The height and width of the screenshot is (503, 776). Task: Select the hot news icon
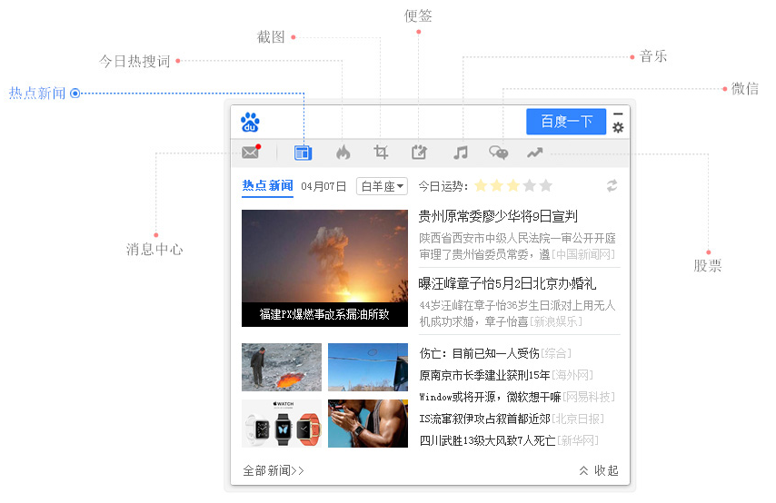303,153
